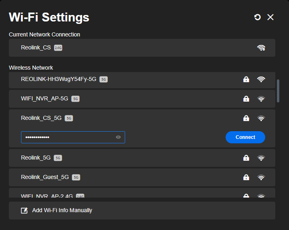
Task: Click 5G badge beside Reolink_Guest_5G
Action: click(76, 177)
